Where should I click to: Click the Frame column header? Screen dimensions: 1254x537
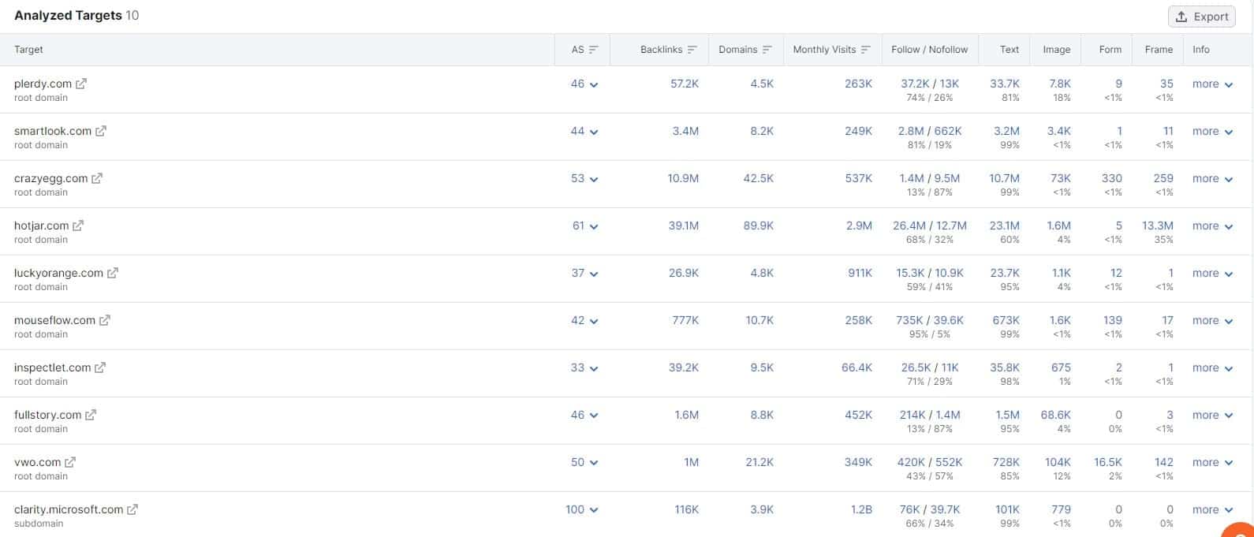pos(1159,50)
